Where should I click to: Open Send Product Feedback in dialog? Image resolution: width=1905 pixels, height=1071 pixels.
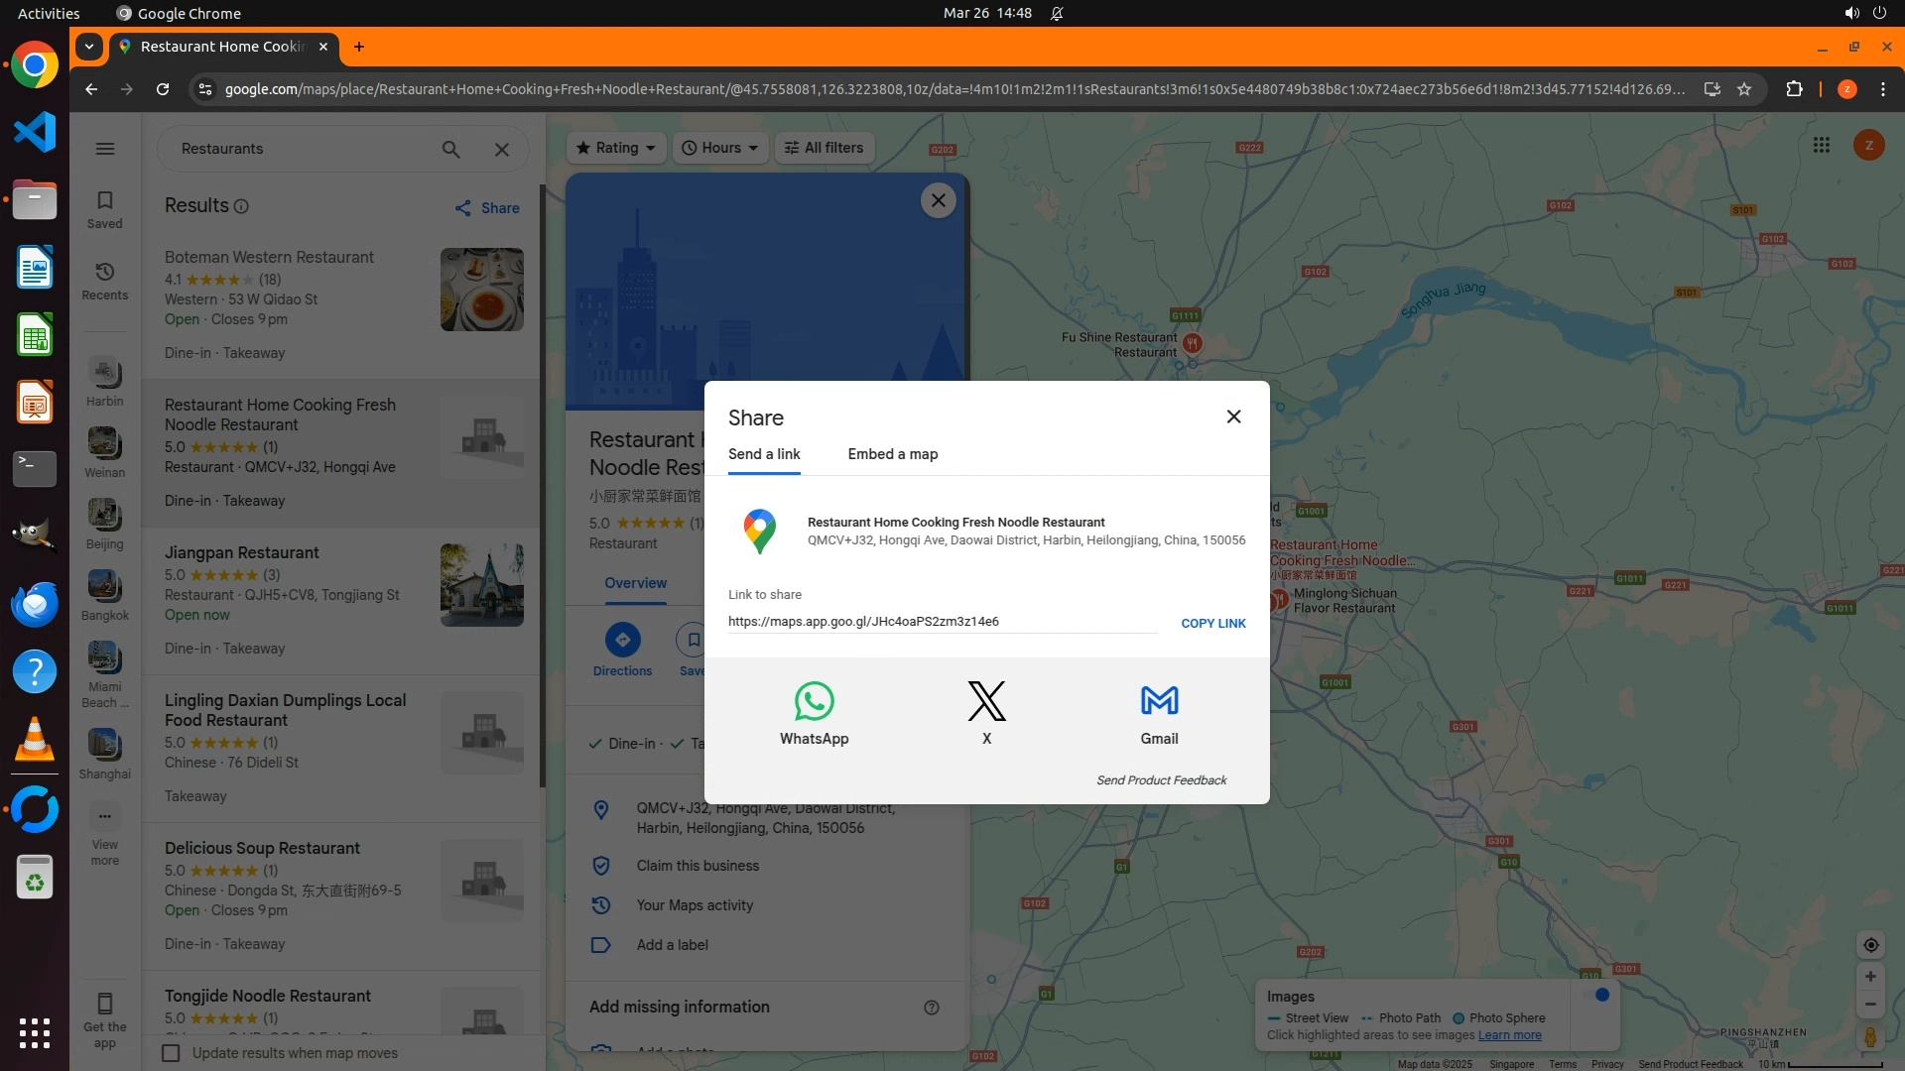click(1161, 780)
